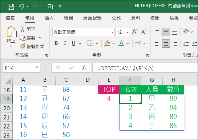Toggle Underline formatting
Viewport: 198px width, 140px height.
point(73,43)
